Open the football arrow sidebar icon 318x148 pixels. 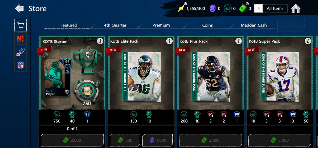[x=21, y=52]
